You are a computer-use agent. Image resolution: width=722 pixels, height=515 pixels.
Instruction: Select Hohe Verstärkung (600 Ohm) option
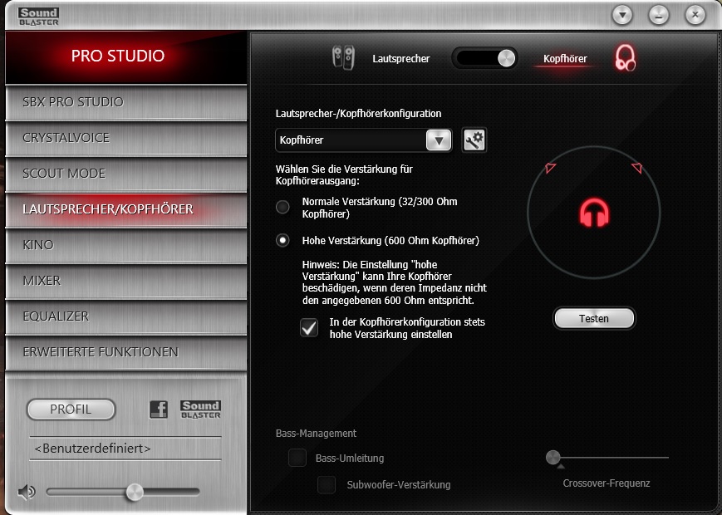282,240
